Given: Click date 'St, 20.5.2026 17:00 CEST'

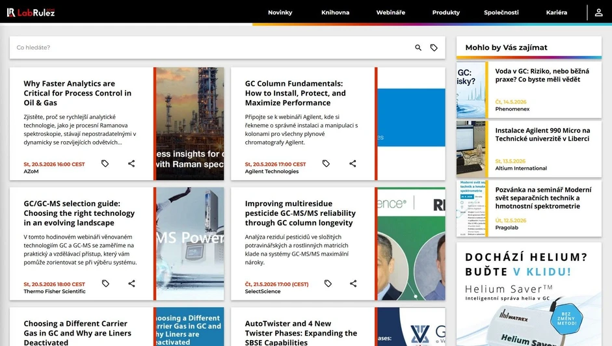Looking at the screenshot, I should [x=275, y=165].
